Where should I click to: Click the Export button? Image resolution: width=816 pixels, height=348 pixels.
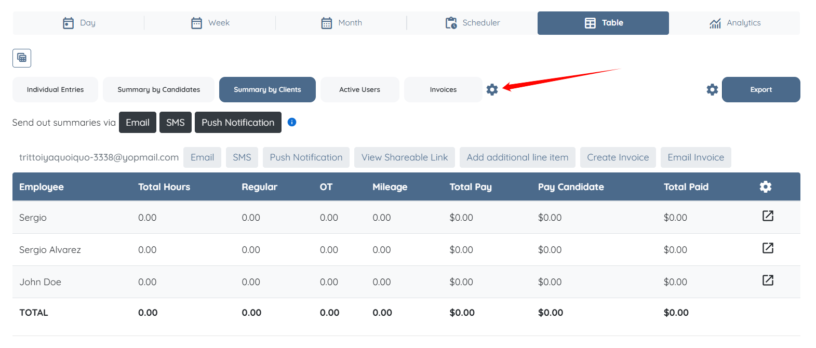pyautogui.click(x=760, y=89)
